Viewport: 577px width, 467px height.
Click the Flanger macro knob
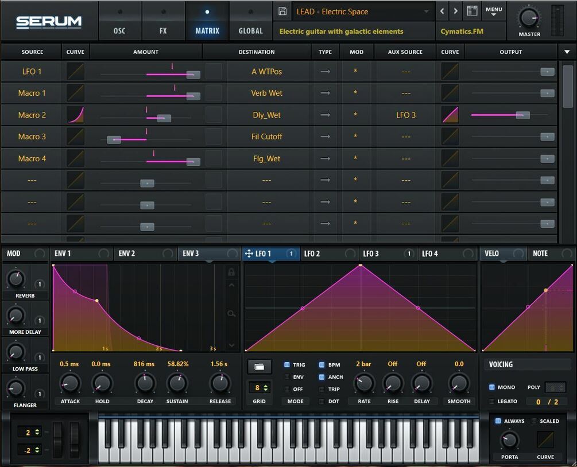pyautogui.click(x=16, y=388)
